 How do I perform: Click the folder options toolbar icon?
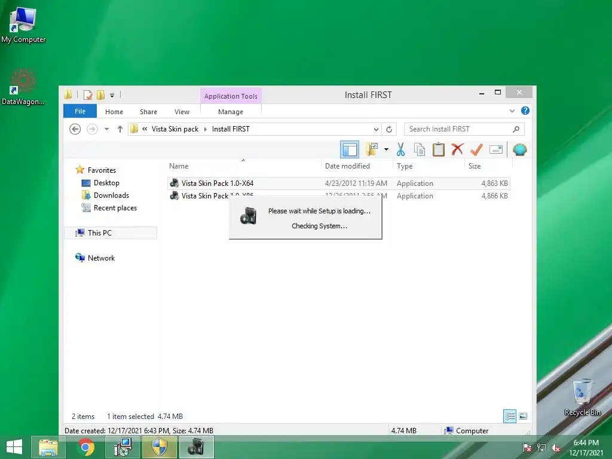(371, 149)
